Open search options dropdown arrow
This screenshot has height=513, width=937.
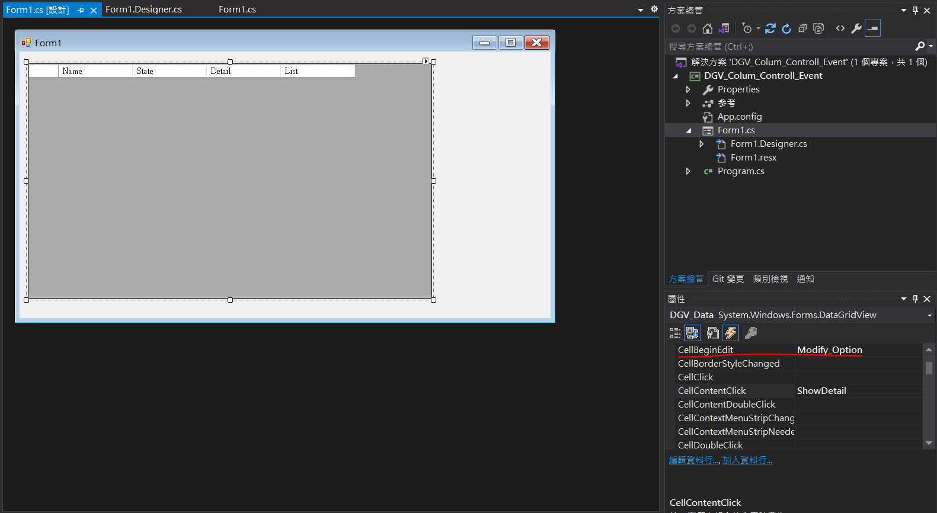tap(931, 46)
